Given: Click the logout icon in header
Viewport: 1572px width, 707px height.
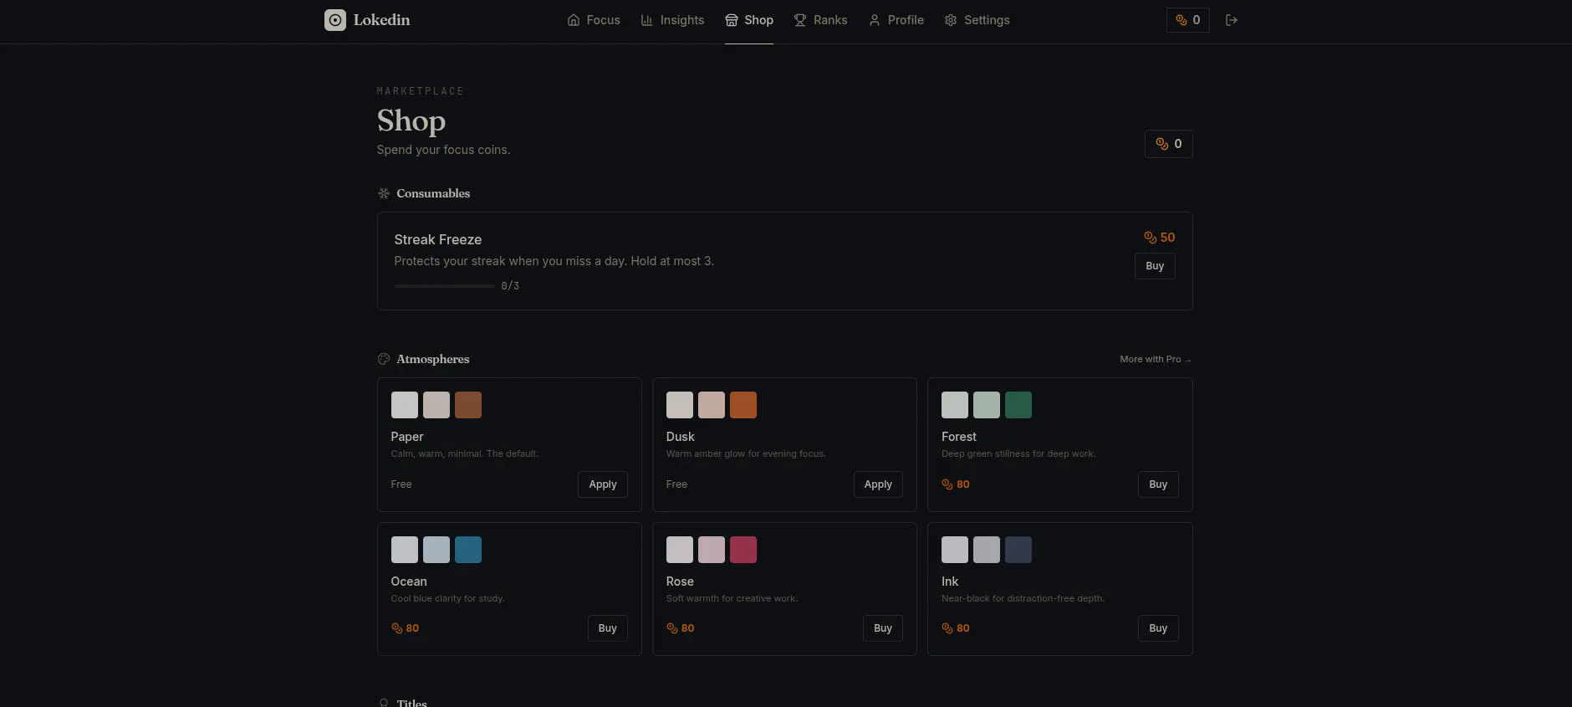Looking at the screenshot, I should point(1232,20).
